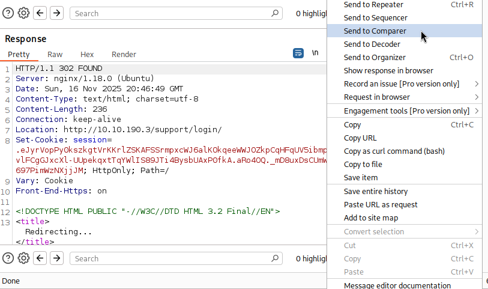Select the enabled Copy menu entry (above Copy URL)
Screen dimensions: 488x289
pos(405,124)
